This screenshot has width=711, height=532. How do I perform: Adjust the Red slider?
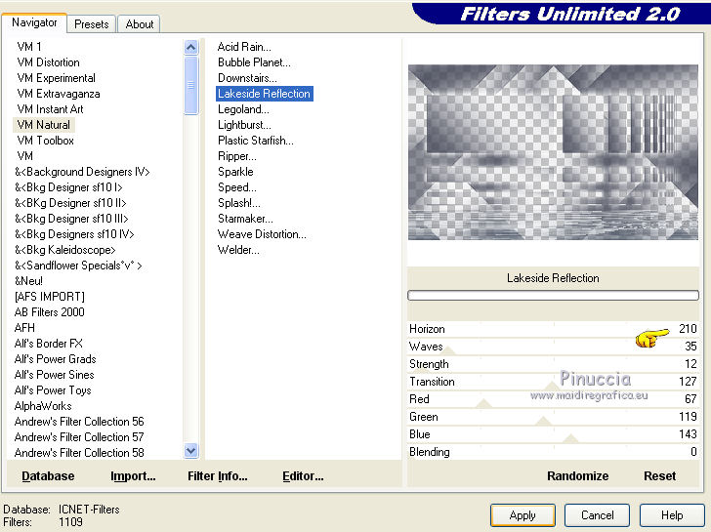[553, 399]
